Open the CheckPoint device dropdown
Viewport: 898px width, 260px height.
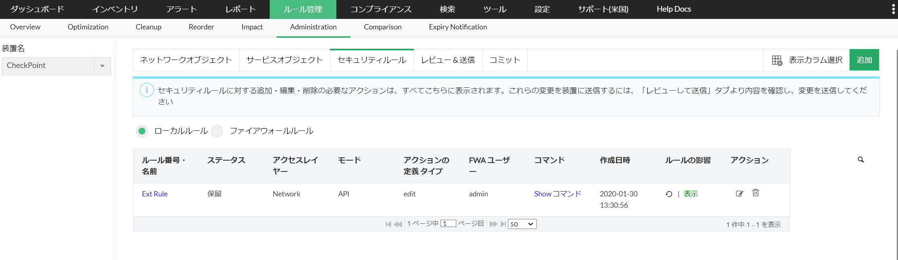pyautogui.click(x=56, y=66)
